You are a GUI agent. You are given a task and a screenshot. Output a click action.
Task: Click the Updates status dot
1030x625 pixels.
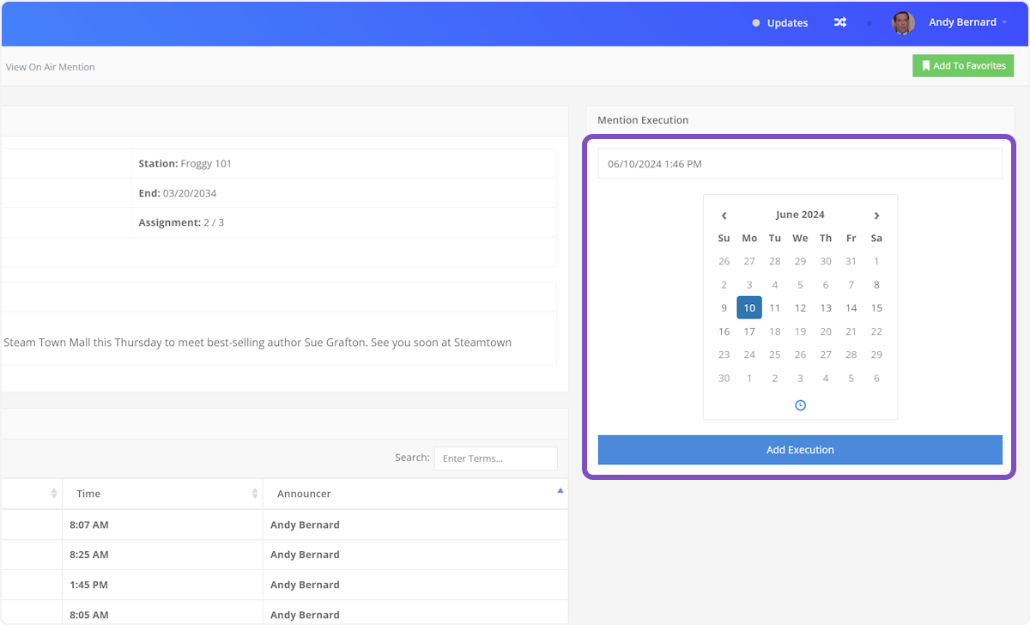pyautogui.click(x=755, y=23)
